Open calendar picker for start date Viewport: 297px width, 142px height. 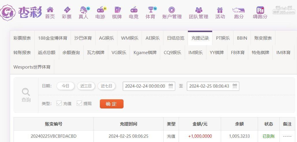pos(171,86)
